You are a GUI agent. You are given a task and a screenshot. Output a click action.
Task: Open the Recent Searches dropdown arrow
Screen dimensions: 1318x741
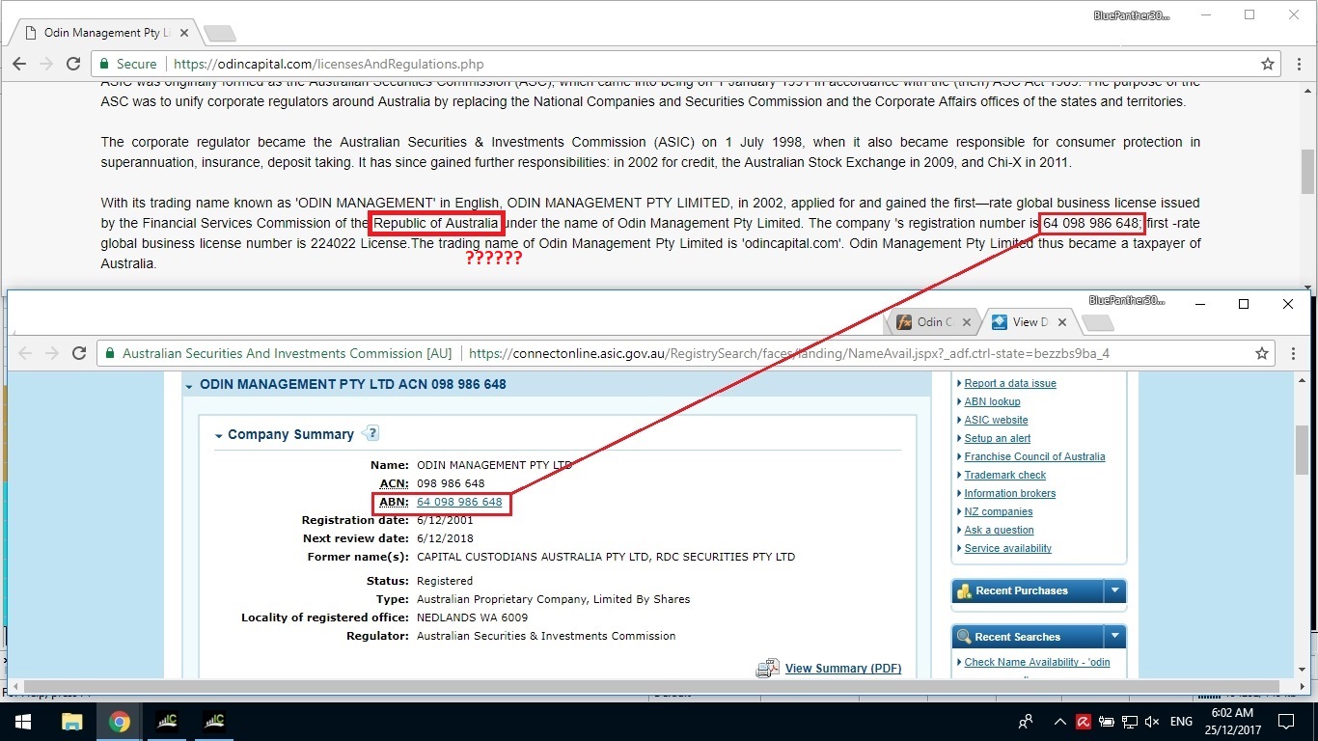pos(1115,637)
